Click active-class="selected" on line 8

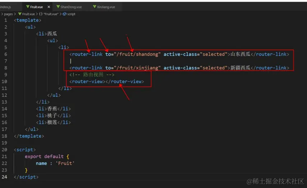[x=195, y=68]
